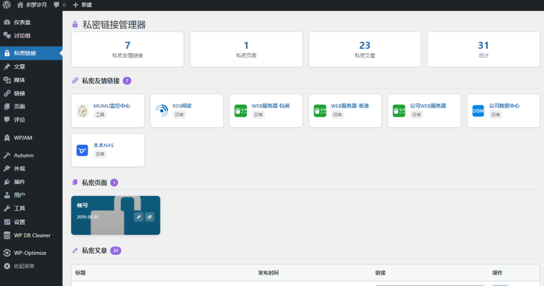Screen dimensions: 544x286
Task: Click the edit pencil on 帐号 page card
Action: click(x=139, y=217)
